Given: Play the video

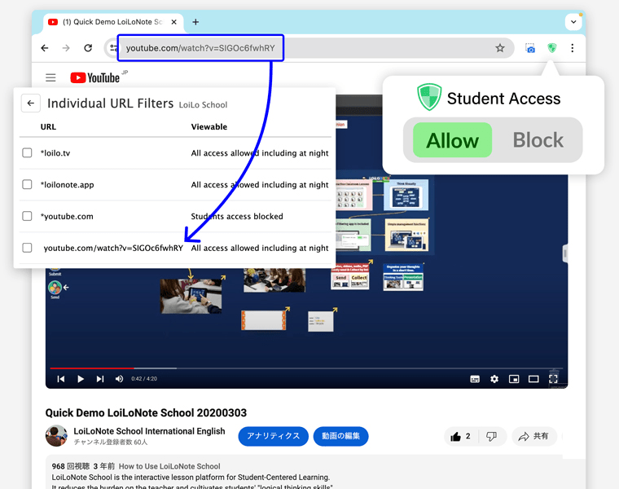Looking at the screenshot, I should pos(81,379).
